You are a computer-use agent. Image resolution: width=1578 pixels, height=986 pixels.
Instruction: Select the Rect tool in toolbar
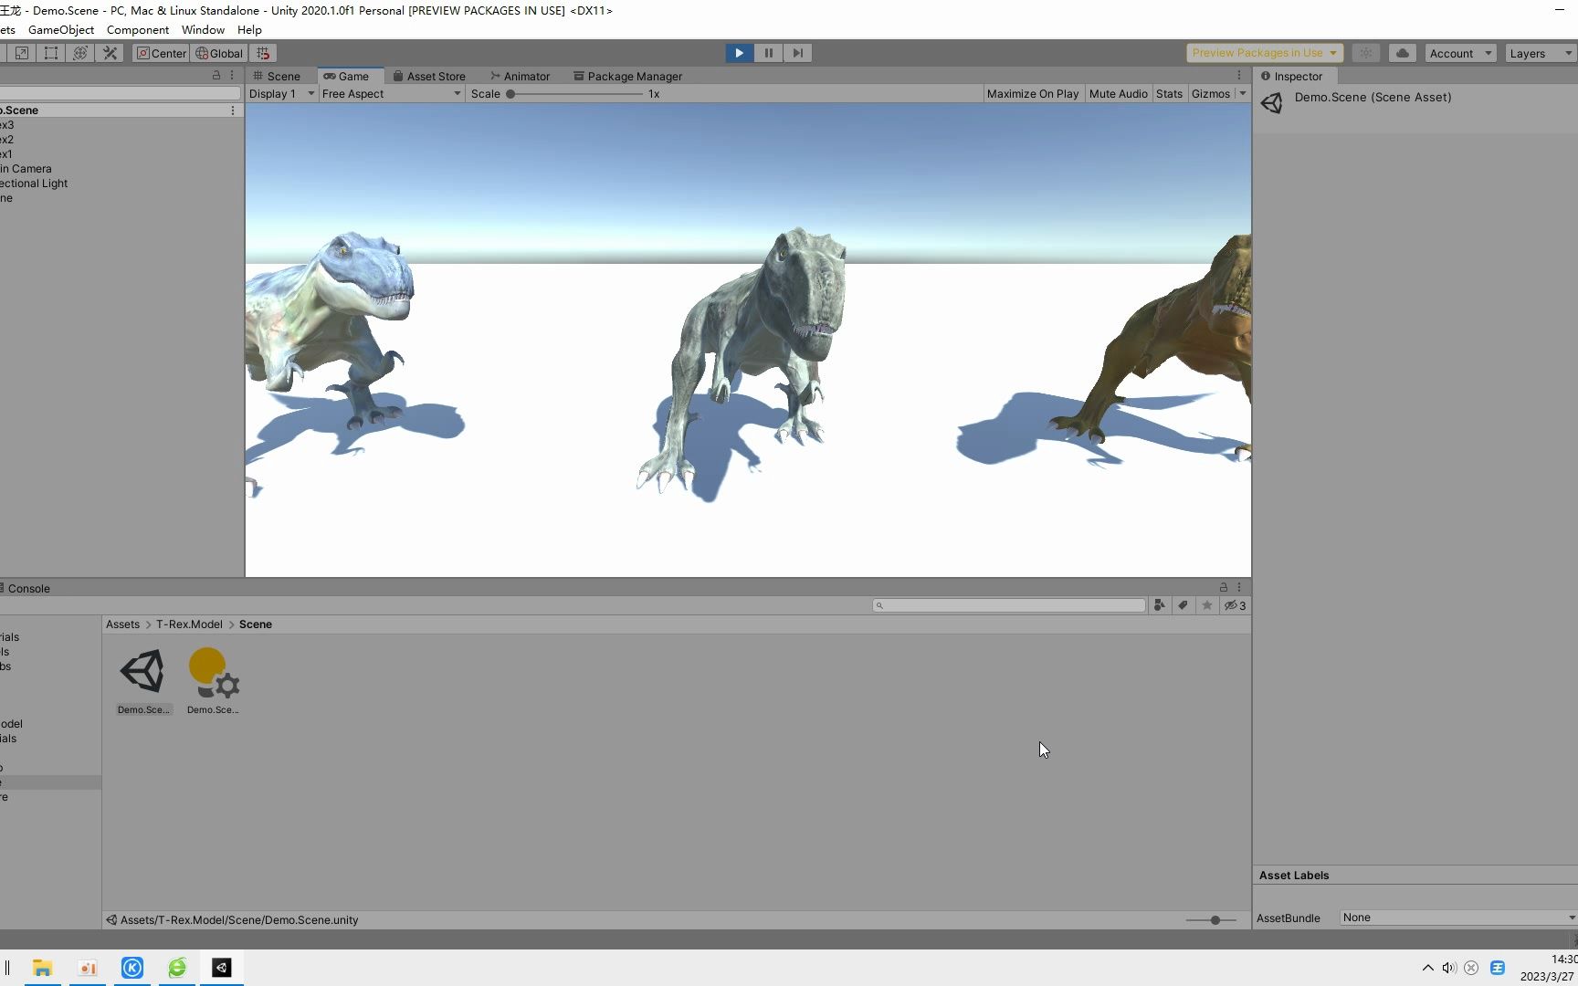[x=51, y=53]
